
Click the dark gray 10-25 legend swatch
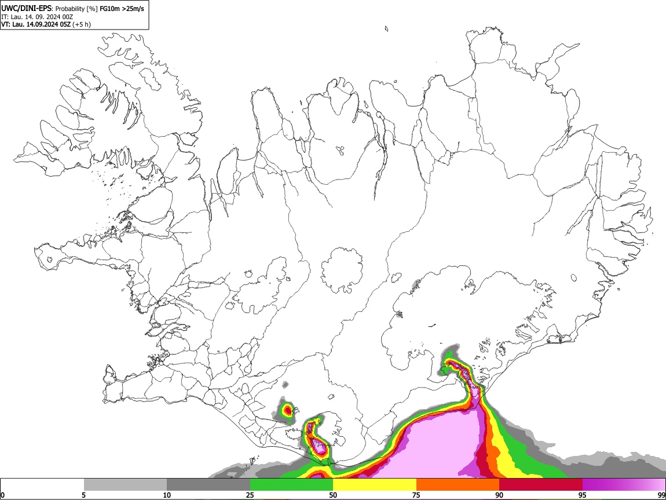click(x=208, y=484)
